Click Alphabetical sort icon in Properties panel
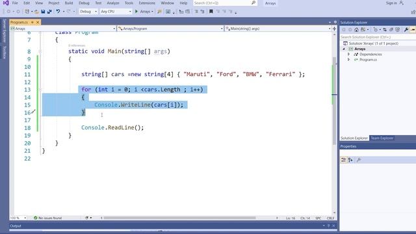416x234 pixels. point(350,160)
